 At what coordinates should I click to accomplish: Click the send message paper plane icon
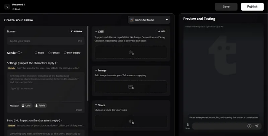[257, 126]
